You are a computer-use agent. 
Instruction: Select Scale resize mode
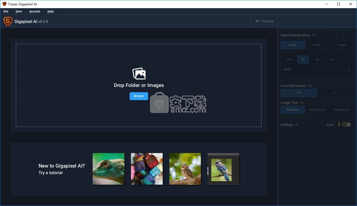point(293,45)
